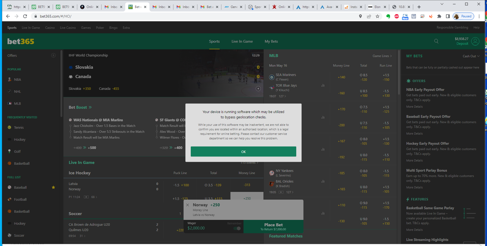The width and height of the screenshot is (487, 246).
Task: Switch to the My Bets tab
Action: tap(271, 41)
